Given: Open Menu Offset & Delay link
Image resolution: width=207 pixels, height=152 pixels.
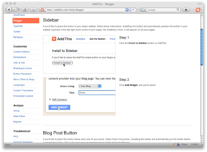Looking at the screenshot, I should click(x=24, y=79).
